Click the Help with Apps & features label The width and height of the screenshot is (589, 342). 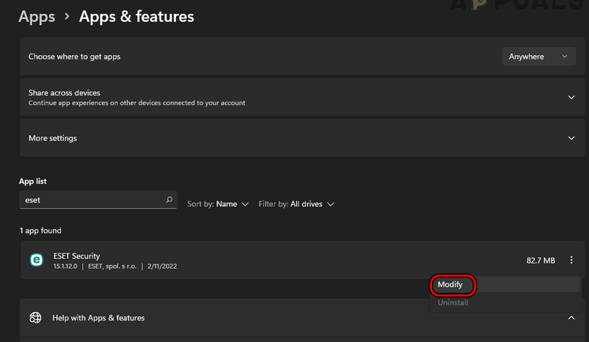click(98, 318)
